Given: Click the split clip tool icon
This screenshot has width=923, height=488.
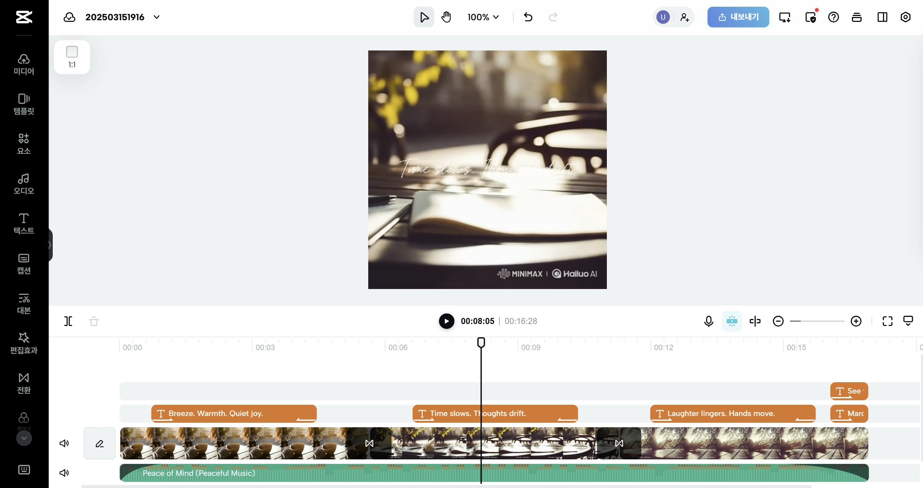Looking at the screenshot, I should point(68,321).
